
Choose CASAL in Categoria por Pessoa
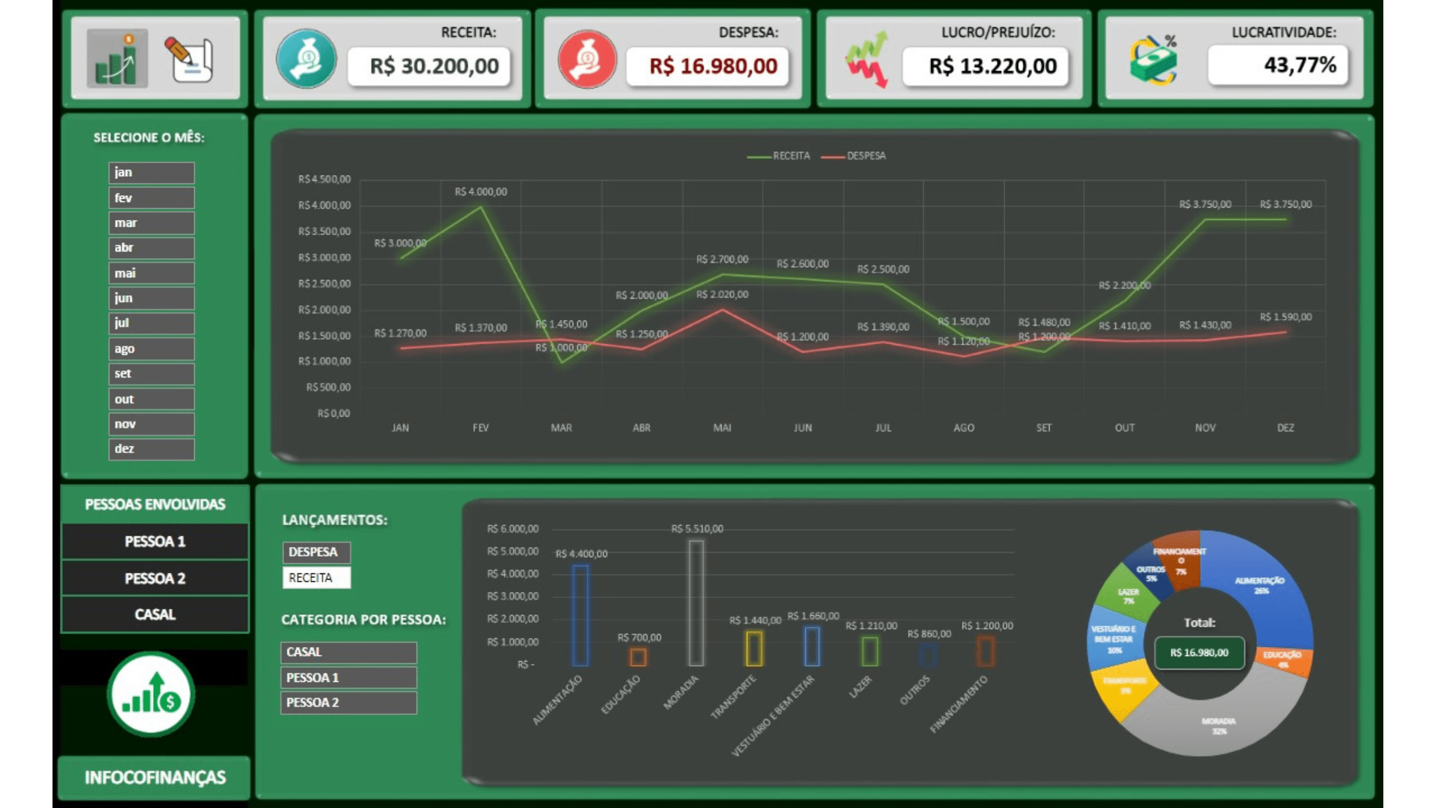pos(348,653)
